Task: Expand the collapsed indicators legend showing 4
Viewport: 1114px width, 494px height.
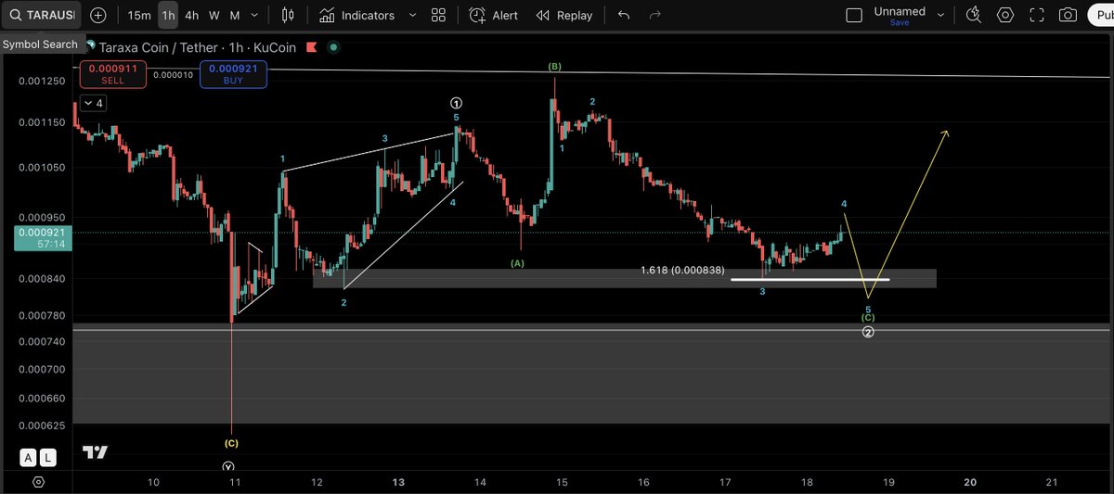Action: [x=93, y=103]
